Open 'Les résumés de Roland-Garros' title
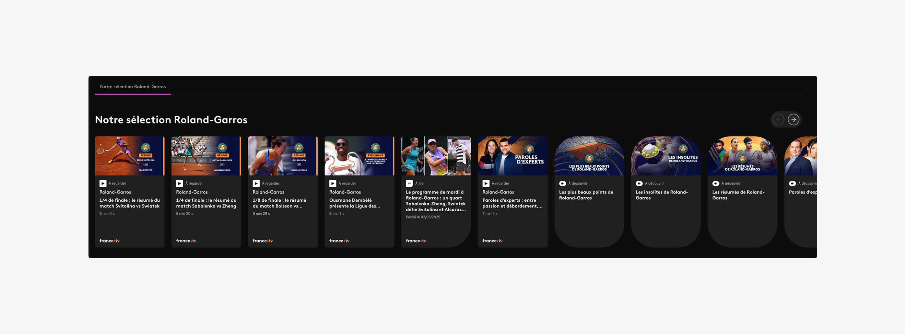This screenshot has height=334, width=905. tap(738, 195)
